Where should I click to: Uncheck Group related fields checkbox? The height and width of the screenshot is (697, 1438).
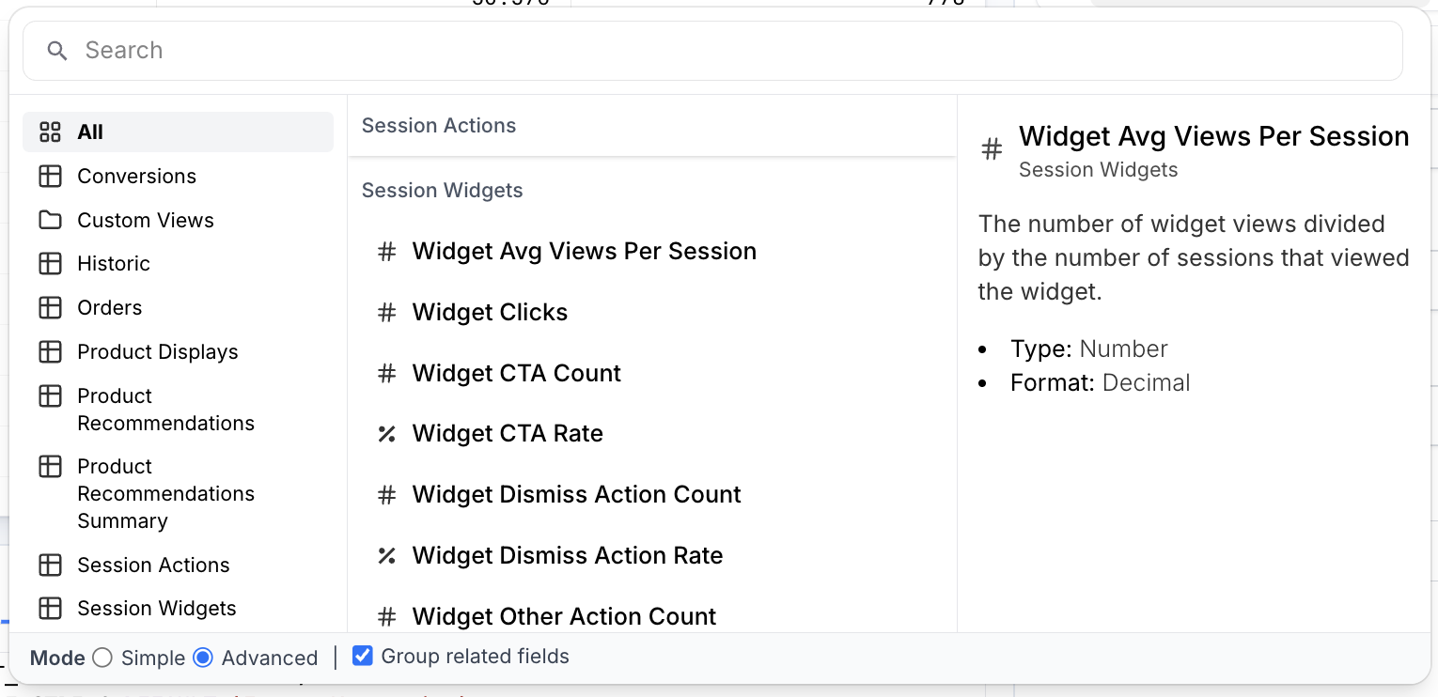pyautogui.click(x=363, y=656)
